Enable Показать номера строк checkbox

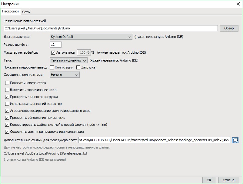click(8, 83)
